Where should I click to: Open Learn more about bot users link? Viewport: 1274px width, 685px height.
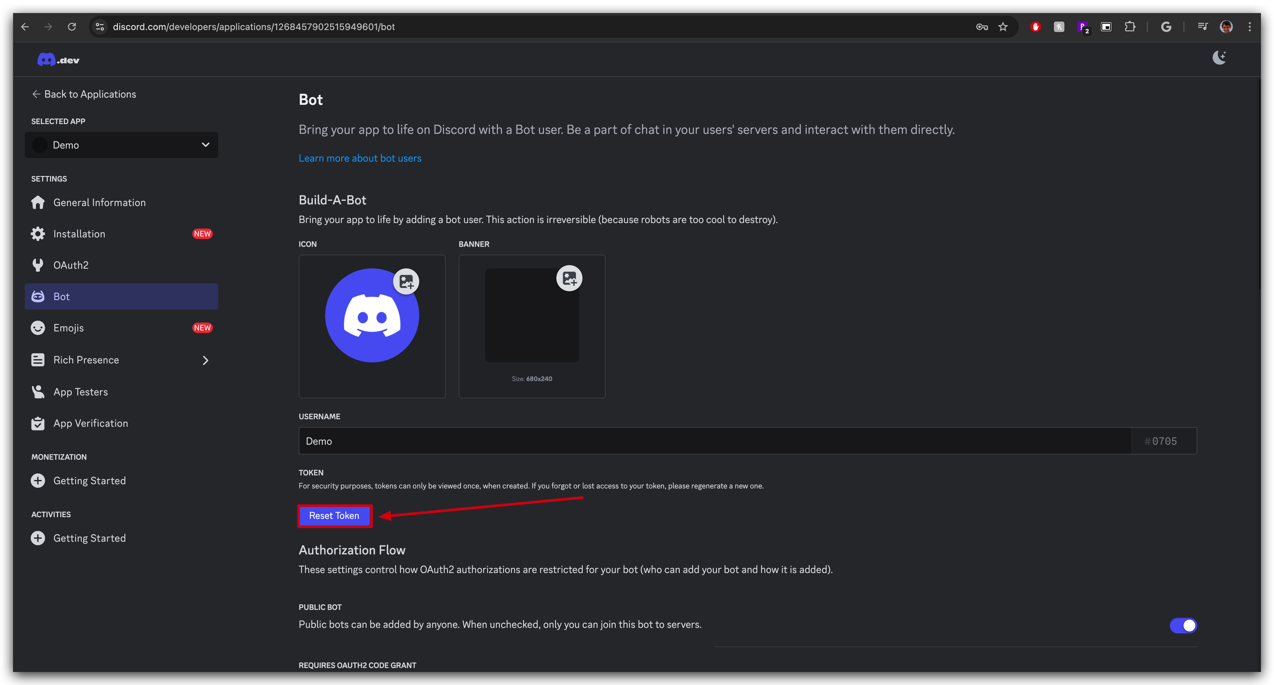(360, 158)
